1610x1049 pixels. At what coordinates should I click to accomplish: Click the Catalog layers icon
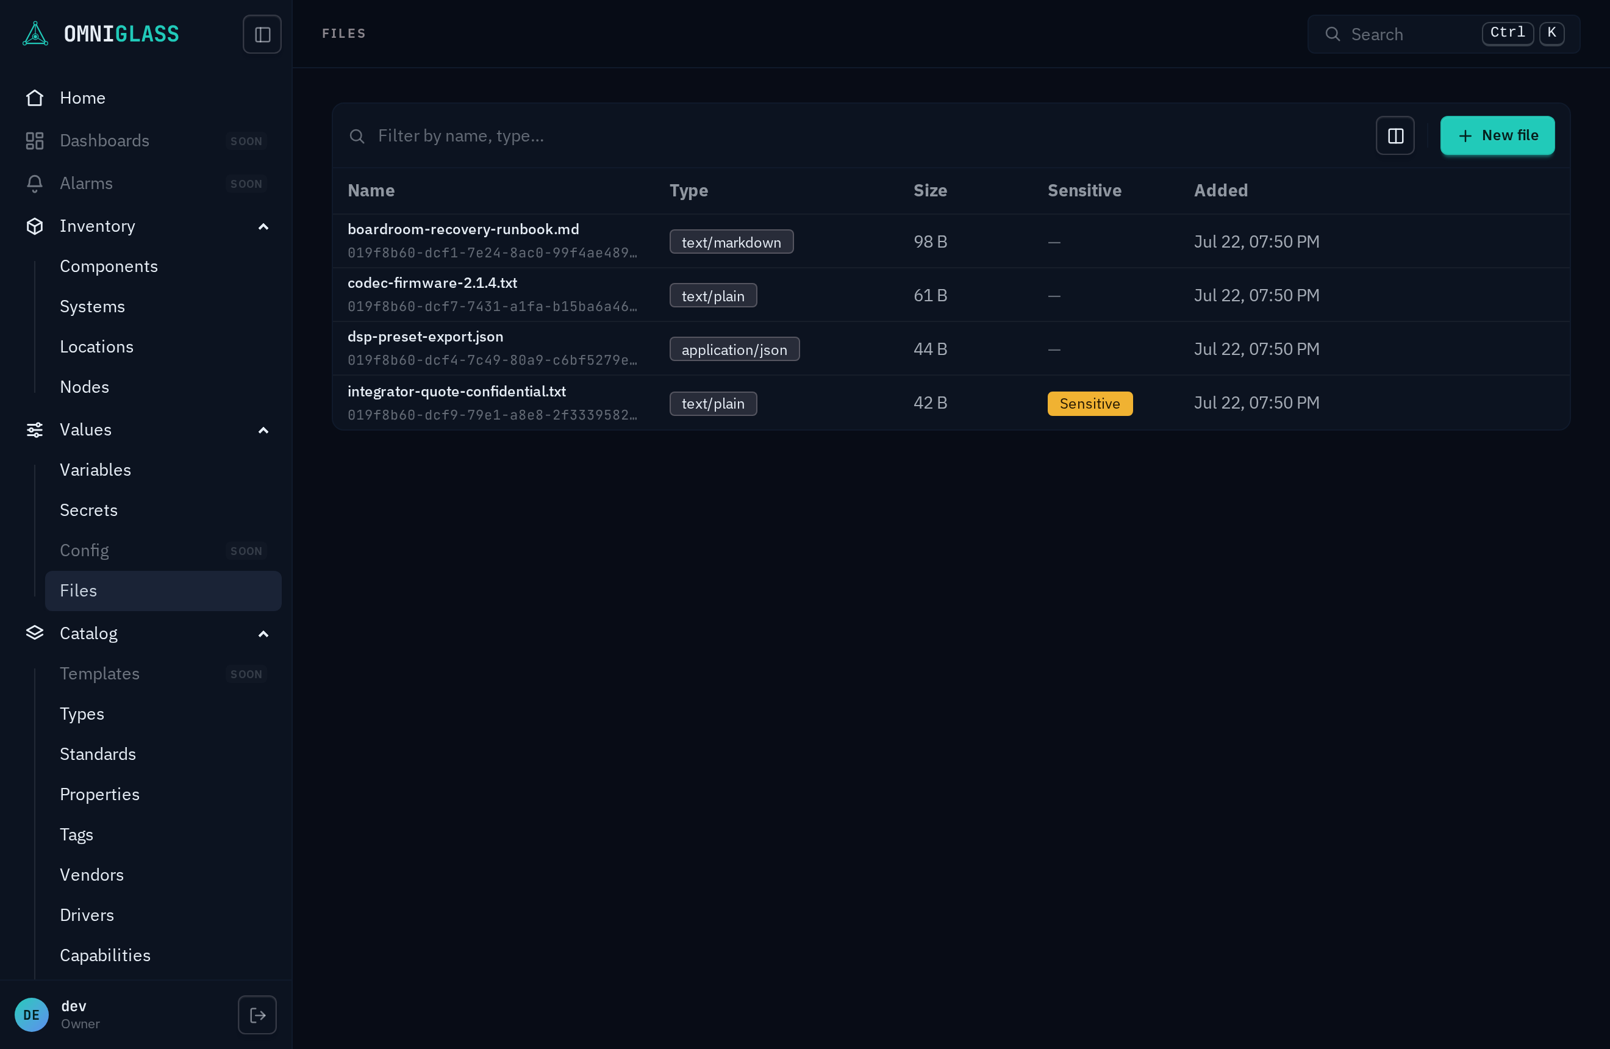click(x=35, y=633)
